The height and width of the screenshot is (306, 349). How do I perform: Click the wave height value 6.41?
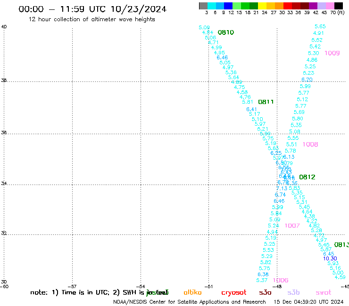pos(251,109)
